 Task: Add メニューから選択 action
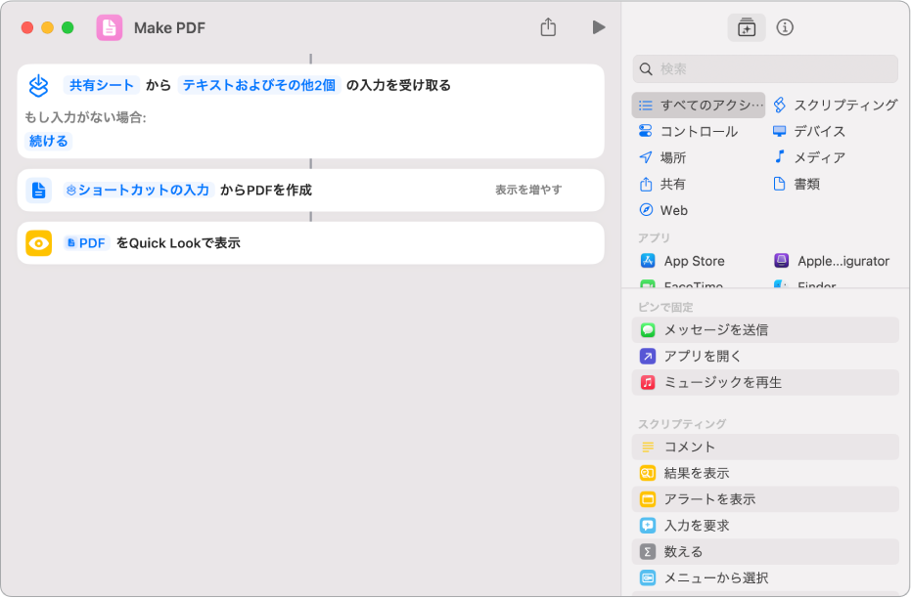(765, 577)
